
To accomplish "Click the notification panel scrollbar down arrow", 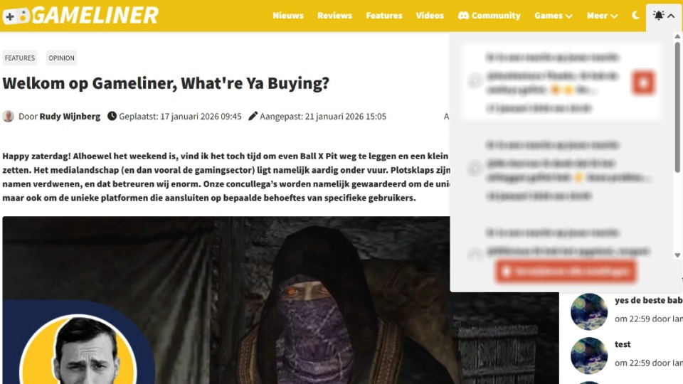I will click(x=677, y=255).
